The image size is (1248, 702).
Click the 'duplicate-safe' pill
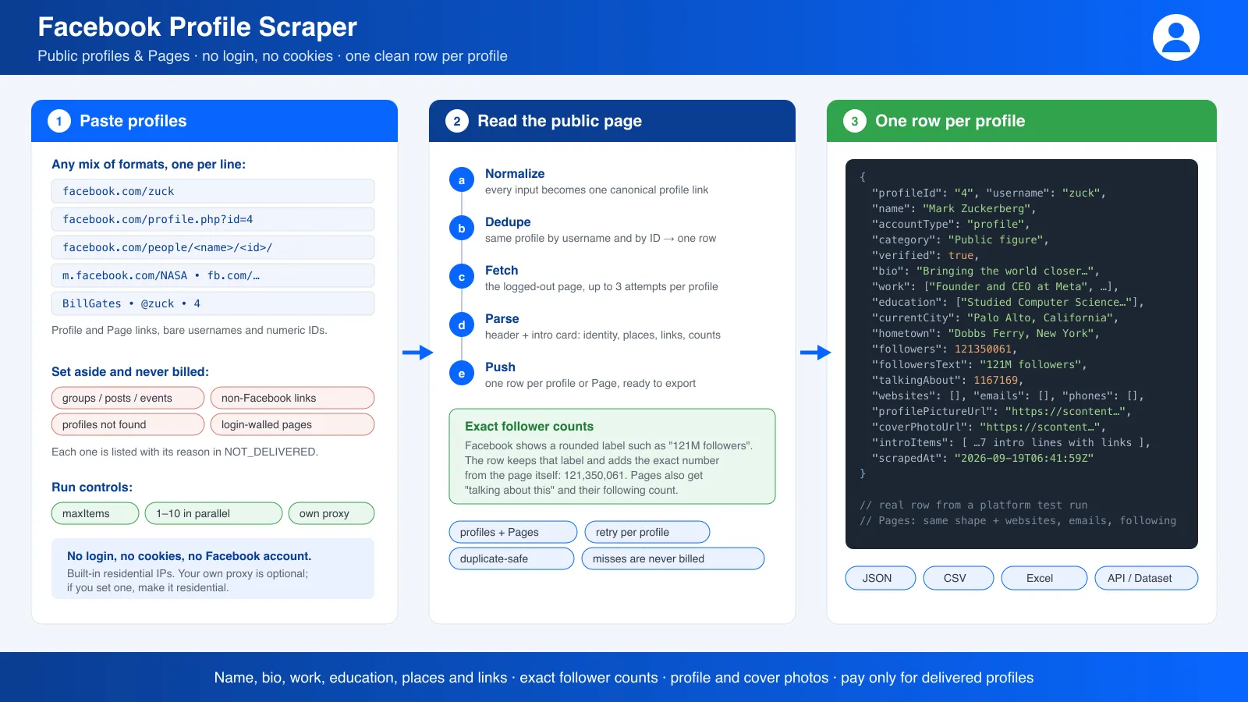[x=512, y=558]
